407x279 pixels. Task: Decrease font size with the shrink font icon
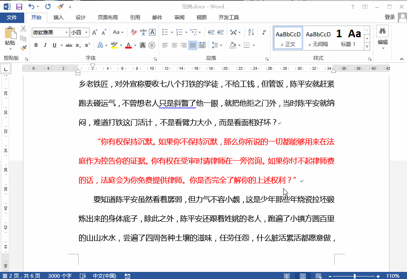click(x=104, y=33)
